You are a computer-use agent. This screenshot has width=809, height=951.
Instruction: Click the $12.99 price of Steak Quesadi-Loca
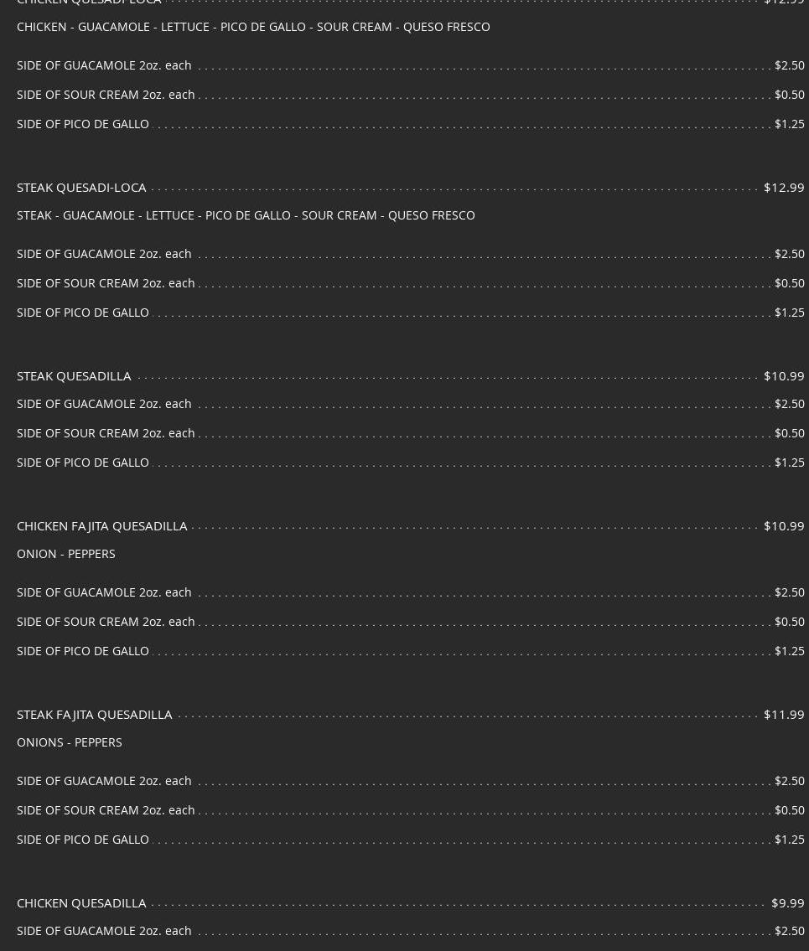[x=784, y=188]
